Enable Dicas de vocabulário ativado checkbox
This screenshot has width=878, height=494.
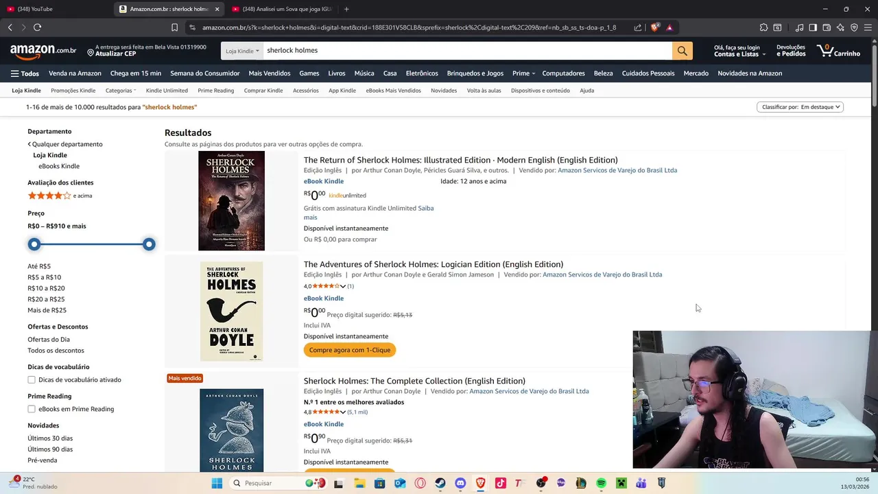click(32, 379)
